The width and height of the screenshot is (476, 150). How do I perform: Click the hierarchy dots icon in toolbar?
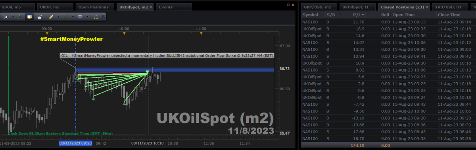(x=96, y=17)
